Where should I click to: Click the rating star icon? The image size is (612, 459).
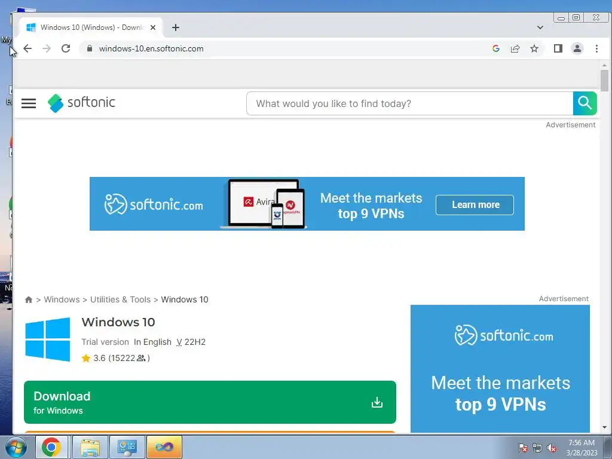pos(86,358)
